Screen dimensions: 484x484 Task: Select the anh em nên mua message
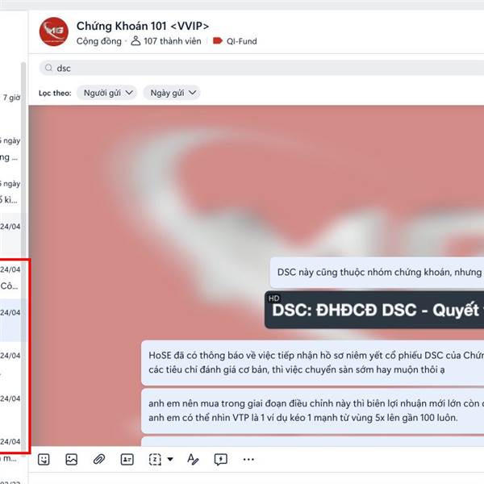[312, 411]
